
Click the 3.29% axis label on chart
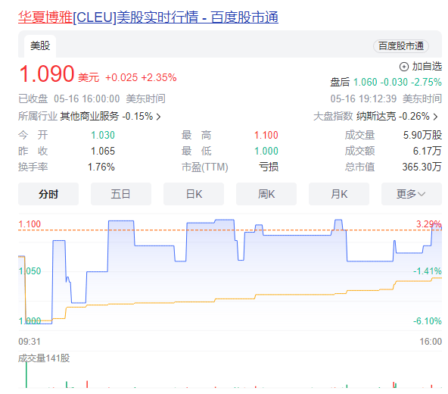tap(429, 224)
